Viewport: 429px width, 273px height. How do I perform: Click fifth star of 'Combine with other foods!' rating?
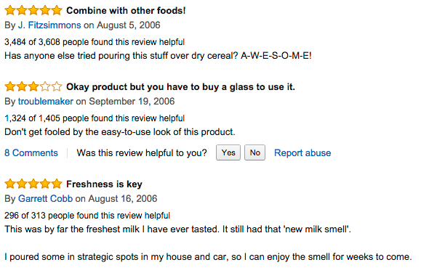pyautogui.click(x=57, y=10)
